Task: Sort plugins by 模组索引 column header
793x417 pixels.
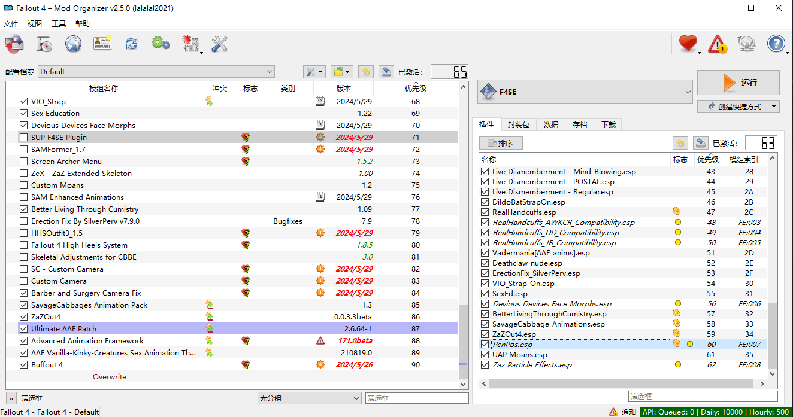Action: 743,160
